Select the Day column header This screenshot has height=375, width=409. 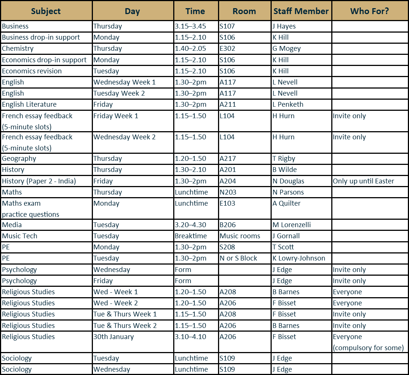(x=133, y=11)
